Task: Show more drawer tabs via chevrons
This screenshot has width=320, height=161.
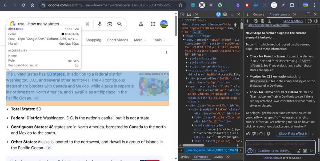Action: click(295, 14)
